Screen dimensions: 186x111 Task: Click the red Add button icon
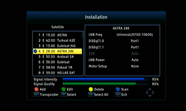point(36,89)
